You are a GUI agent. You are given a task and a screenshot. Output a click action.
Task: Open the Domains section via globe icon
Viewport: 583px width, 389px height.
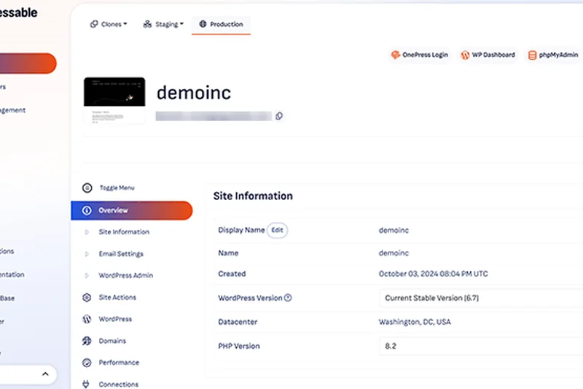click(x=87, y=341)
